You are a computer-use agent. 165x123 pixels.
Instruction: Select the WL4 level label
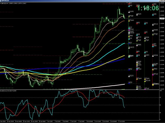click(130, 38)
